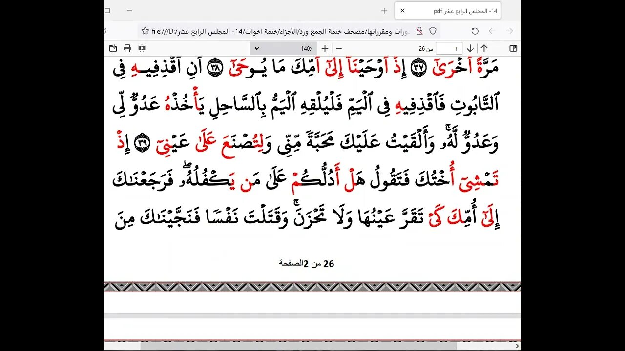Screen dimensions: 625x351
Task: Open a new browser tab
Action: (384, 11)
